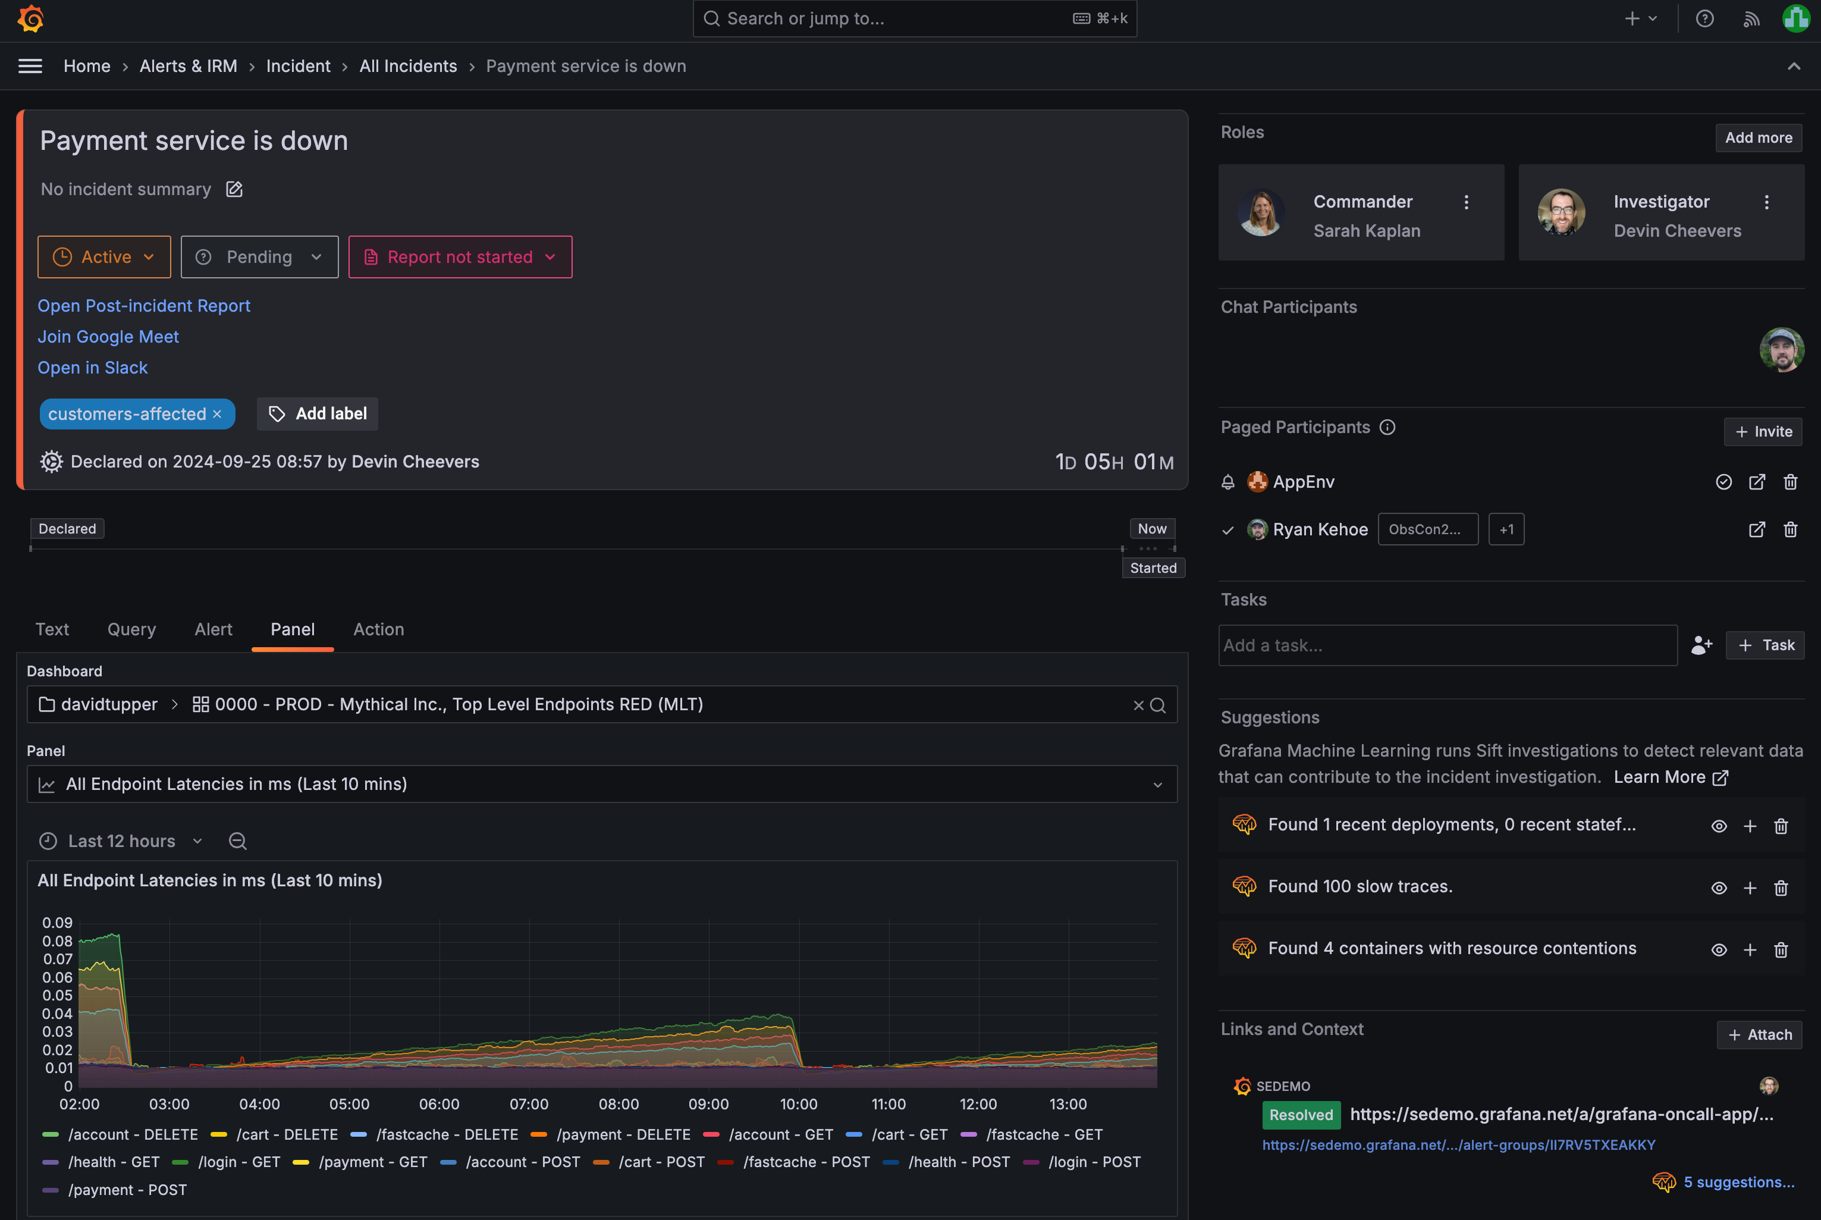Delete the slow traces suggestion via trash icon
This screenshot has height=1220, width=1821.
(1781, 887)
